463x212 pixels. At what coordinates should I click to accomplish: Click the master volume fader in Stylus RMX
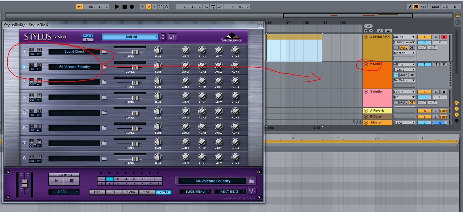point(24,183)
